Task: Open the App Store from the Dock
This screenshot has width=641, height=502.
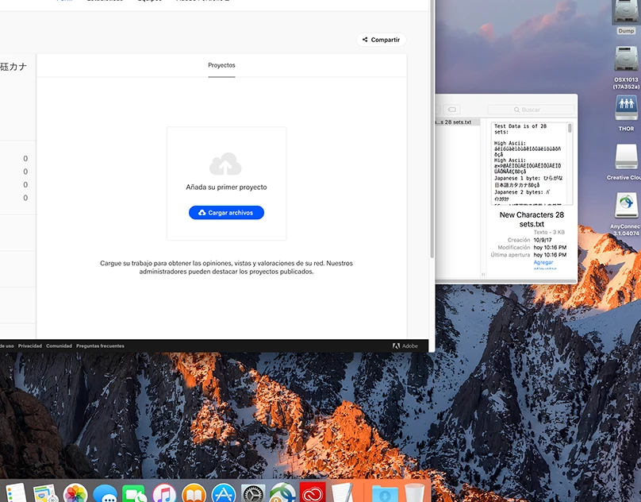Action: [224, 493]
